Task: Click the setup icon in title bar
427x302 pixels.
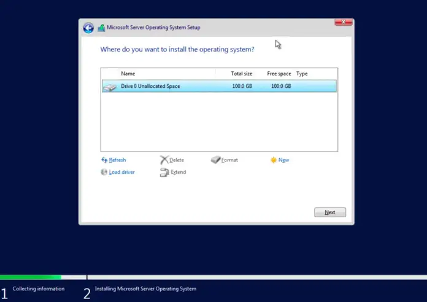Action: pyautogui.click(x=101, y=28)
